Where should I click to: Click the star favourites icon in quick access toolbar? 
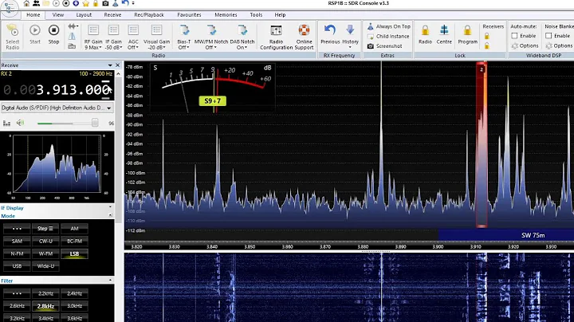(85, 3)
